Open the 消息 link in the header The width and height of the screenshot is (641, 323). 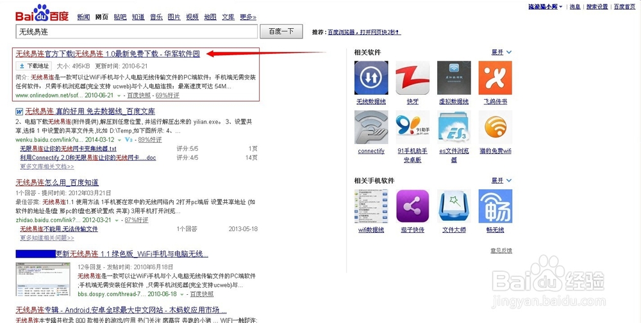tap(575, 6)
